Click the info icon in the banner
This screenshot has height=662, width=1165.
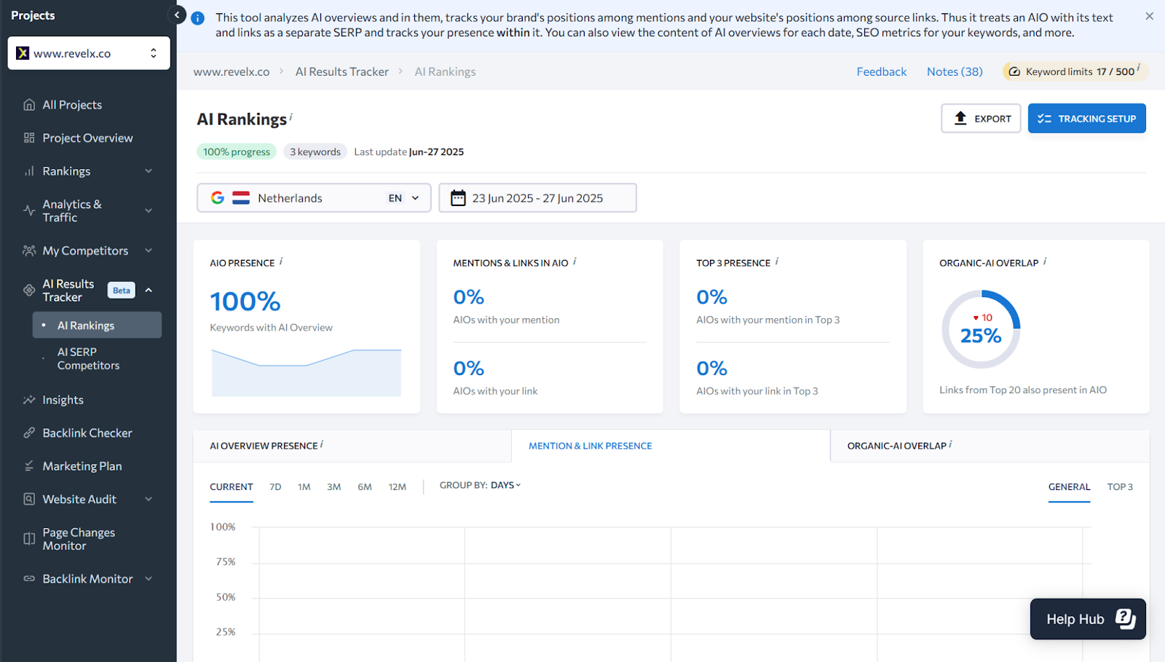coord(197,18)
